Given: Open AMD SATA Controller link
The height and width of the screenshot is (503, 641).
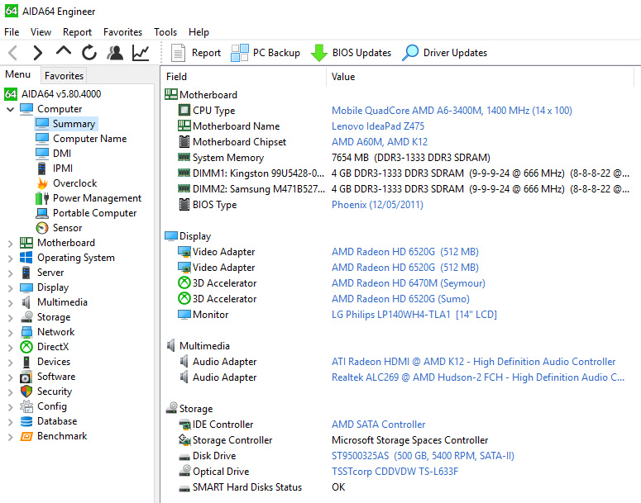Looking at the screenshot, I should coord(379,425).
